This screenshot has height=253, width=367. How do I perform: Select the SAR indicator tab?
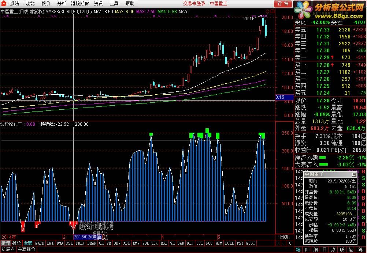pos(181,243)
